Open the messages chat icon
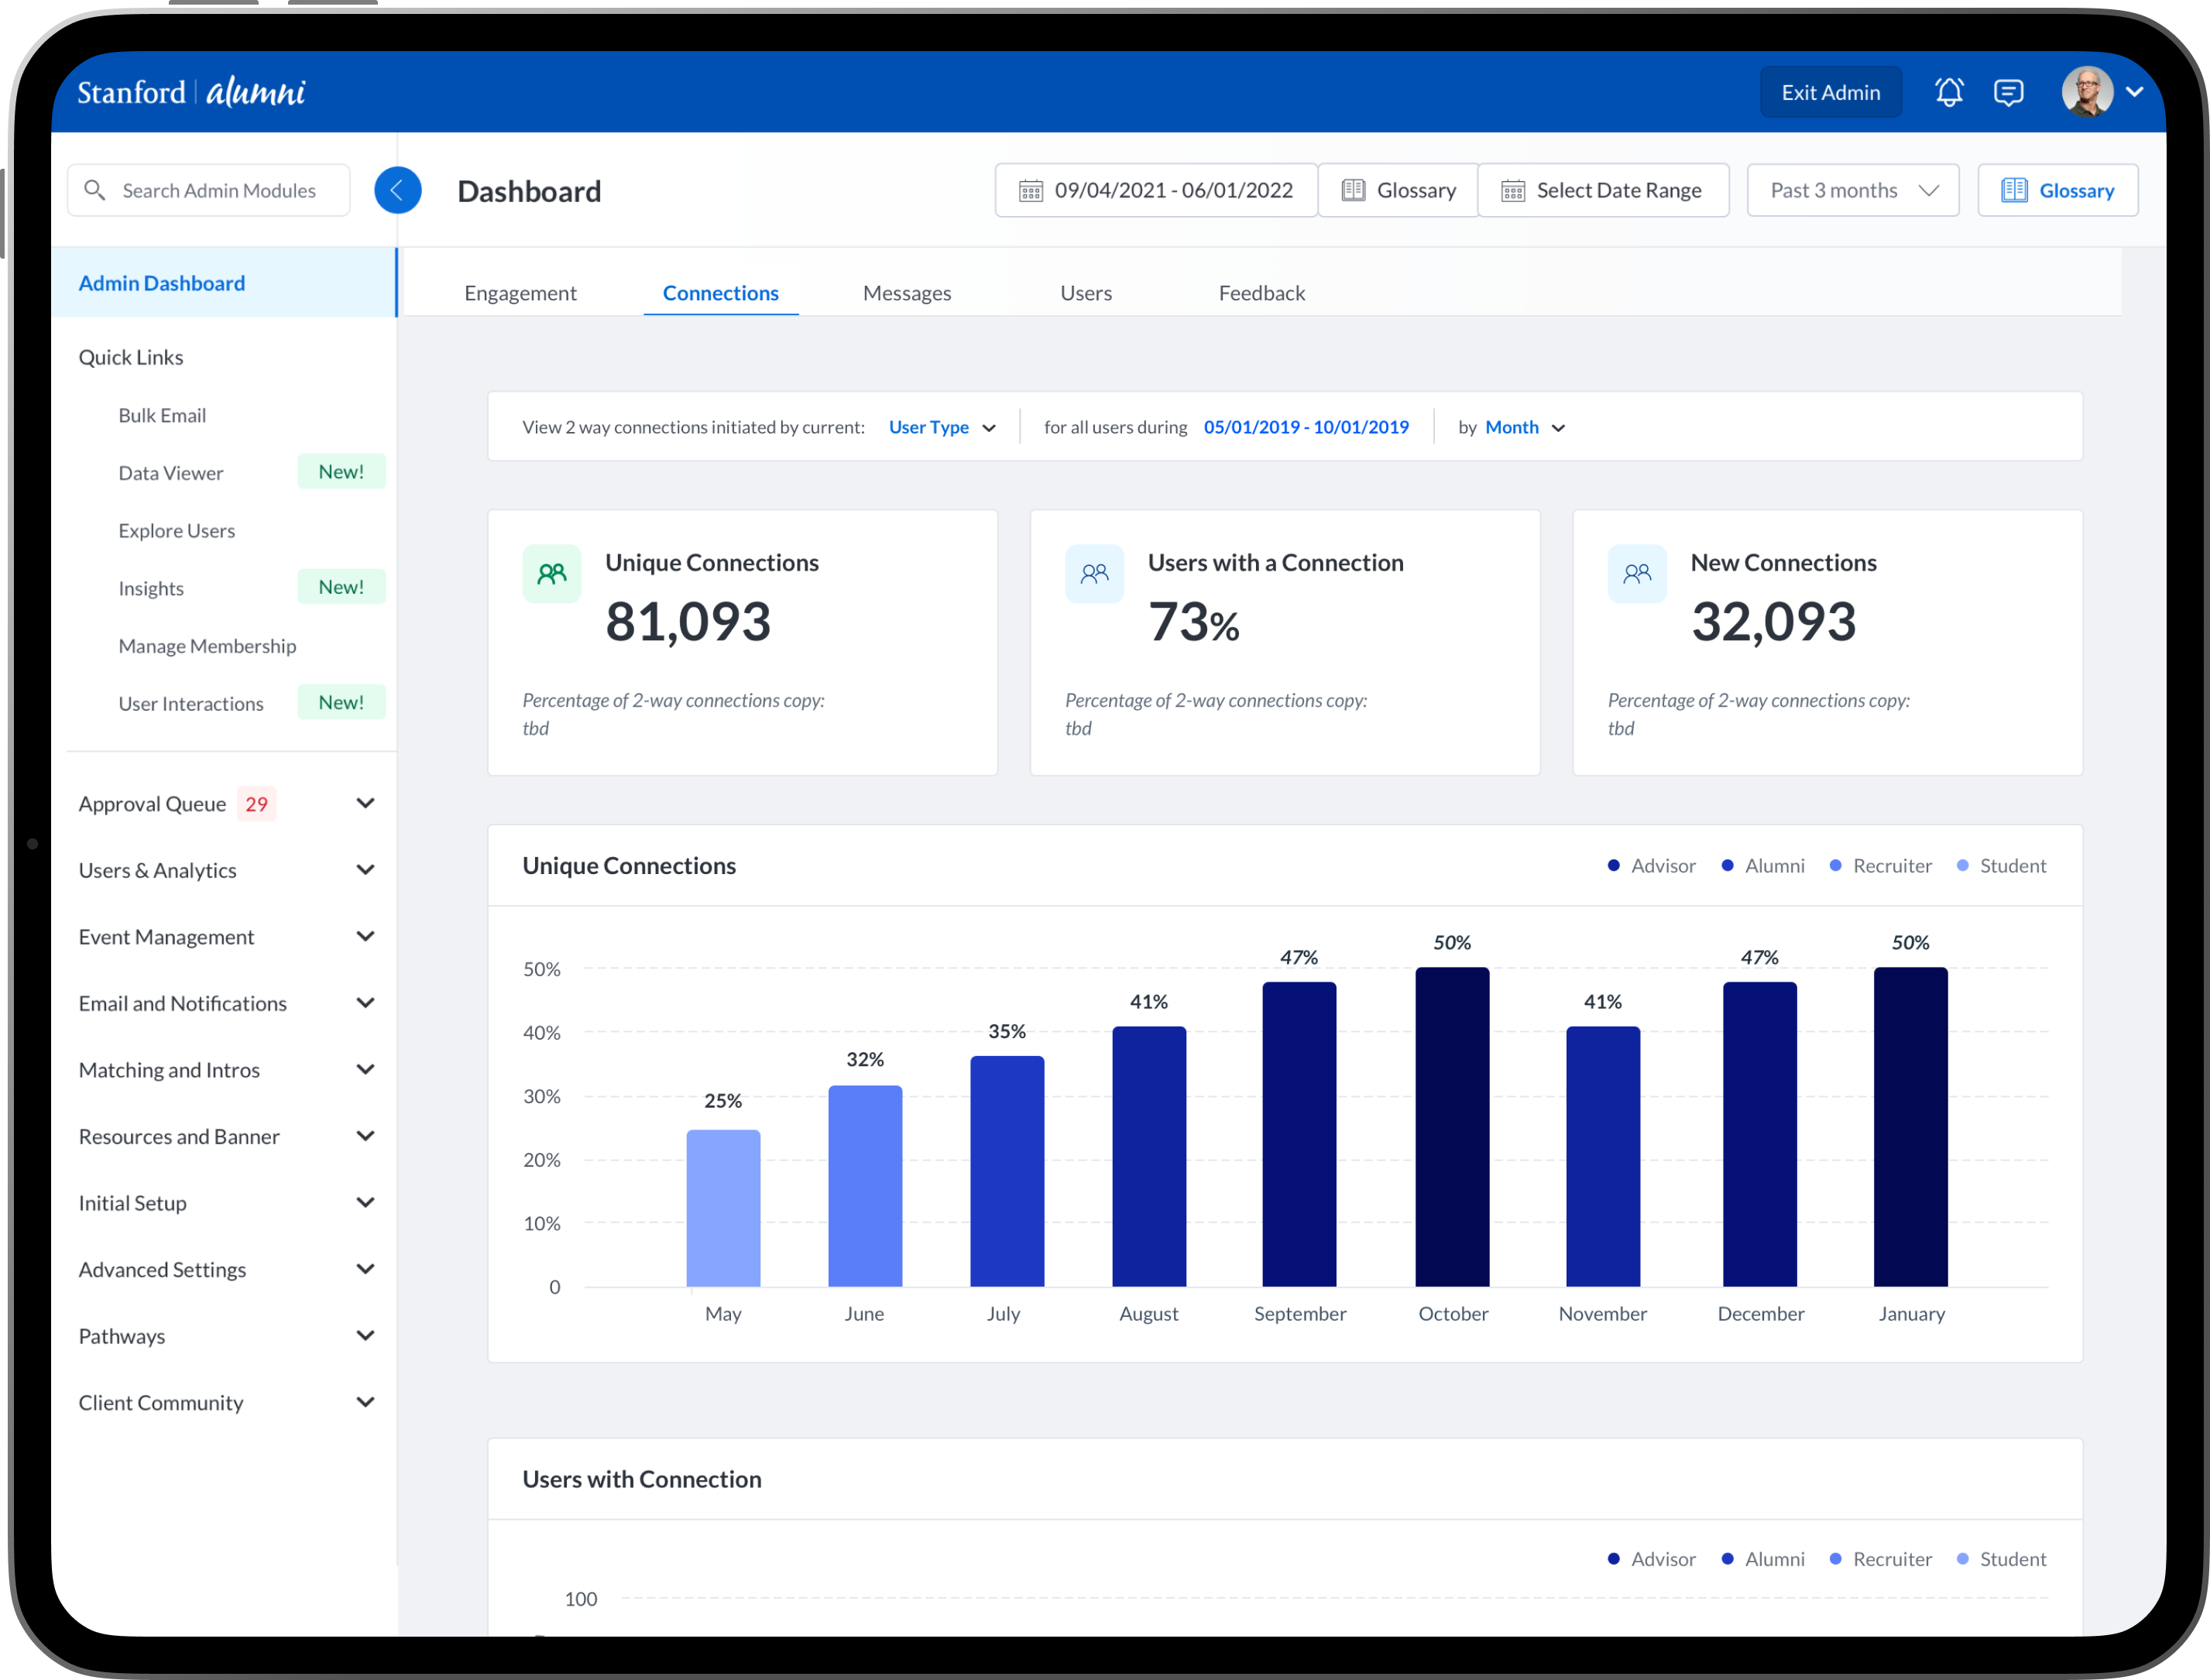This screenshot has height=1680, width=2210. (2008, 92)
